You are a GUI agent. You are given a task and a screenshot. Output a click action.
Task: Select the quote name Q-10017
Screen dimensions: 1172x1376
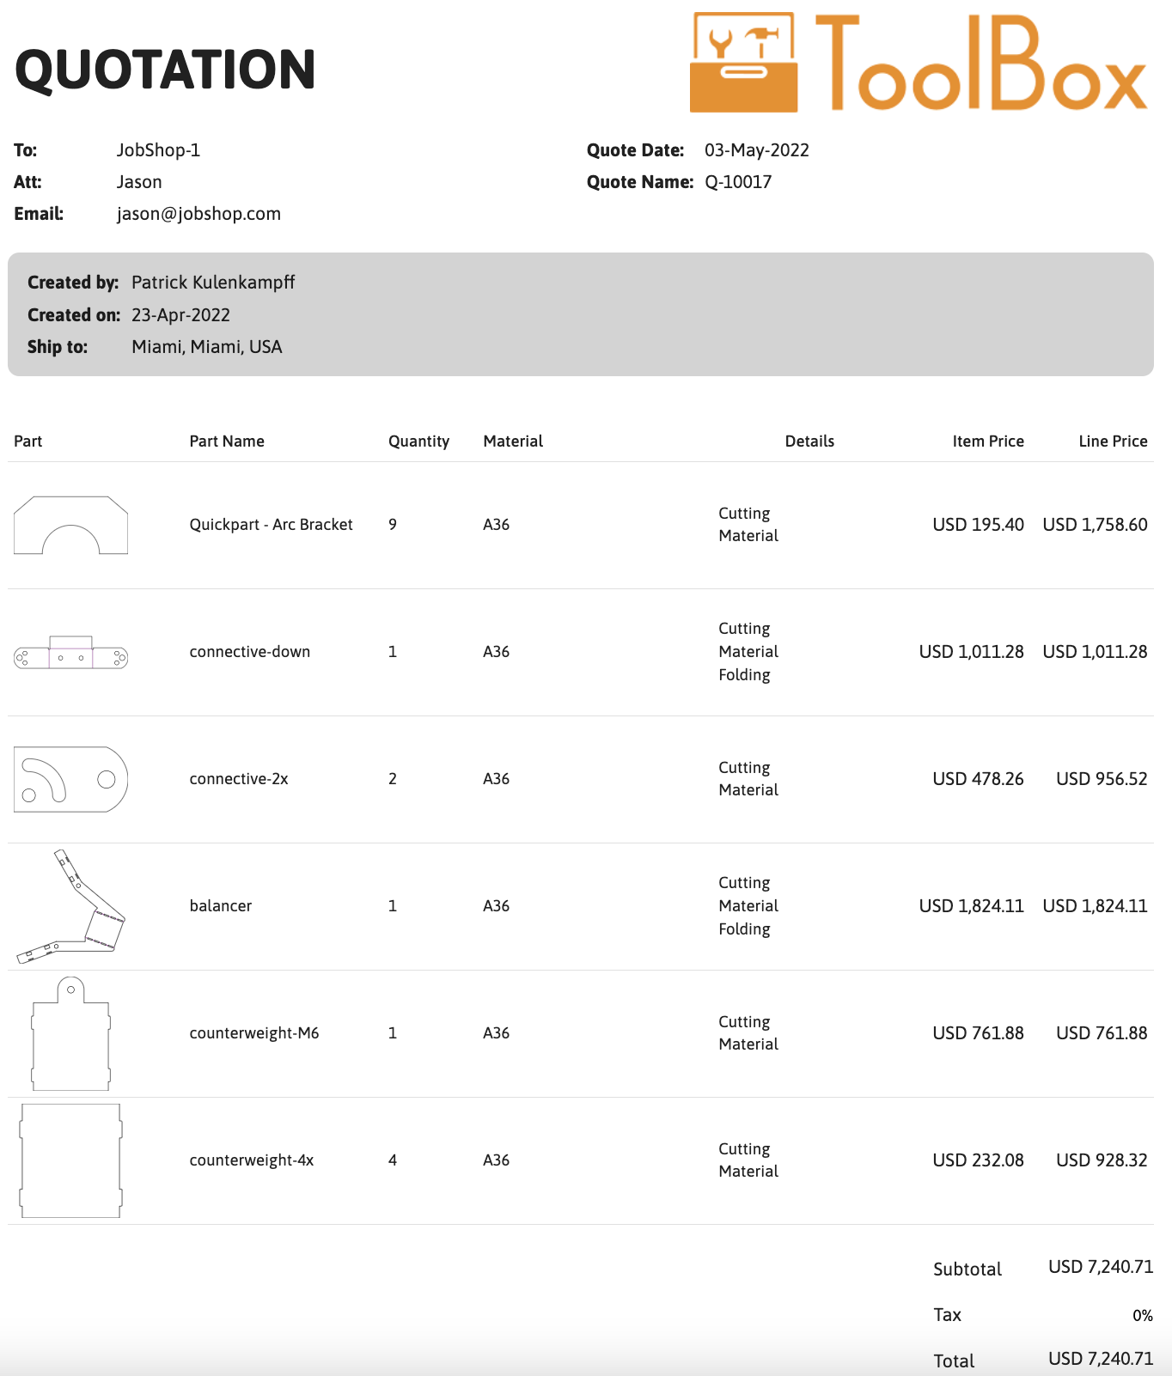[x=738, y=182]
